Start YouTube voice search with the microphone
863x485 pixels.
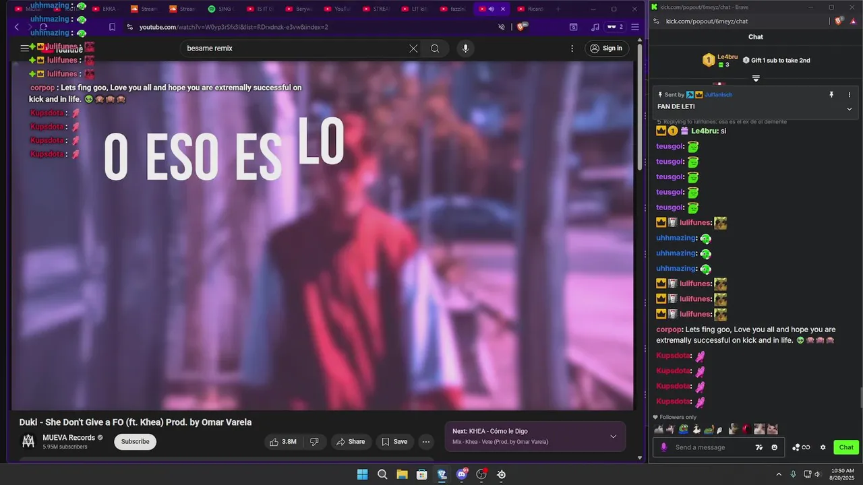465,48
